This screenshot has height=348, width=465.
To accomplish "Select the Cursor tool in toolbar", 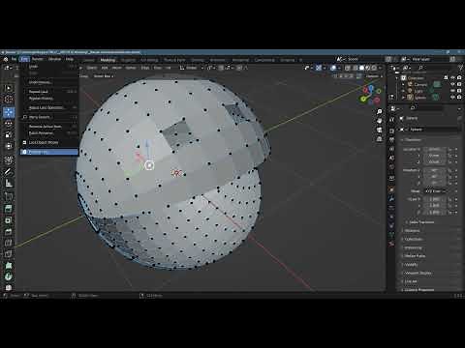I will click(9, 100).
